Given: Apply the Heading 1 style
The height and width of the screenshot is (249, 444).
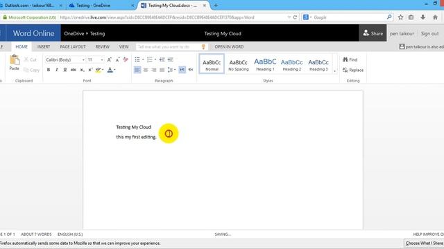Looking at the screenshot, I should point(265,64).
